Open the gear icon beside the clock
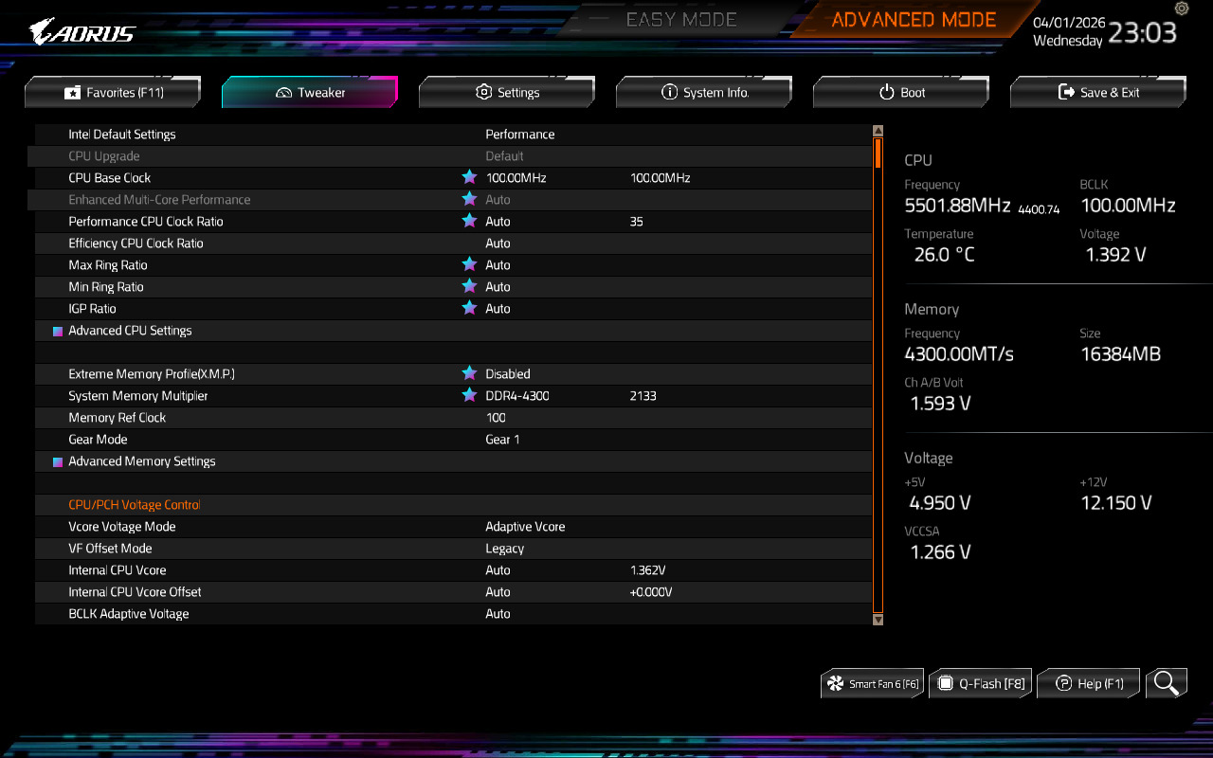The height and width of the screenshot is (758, 1213). click(x=1181, y=9)
